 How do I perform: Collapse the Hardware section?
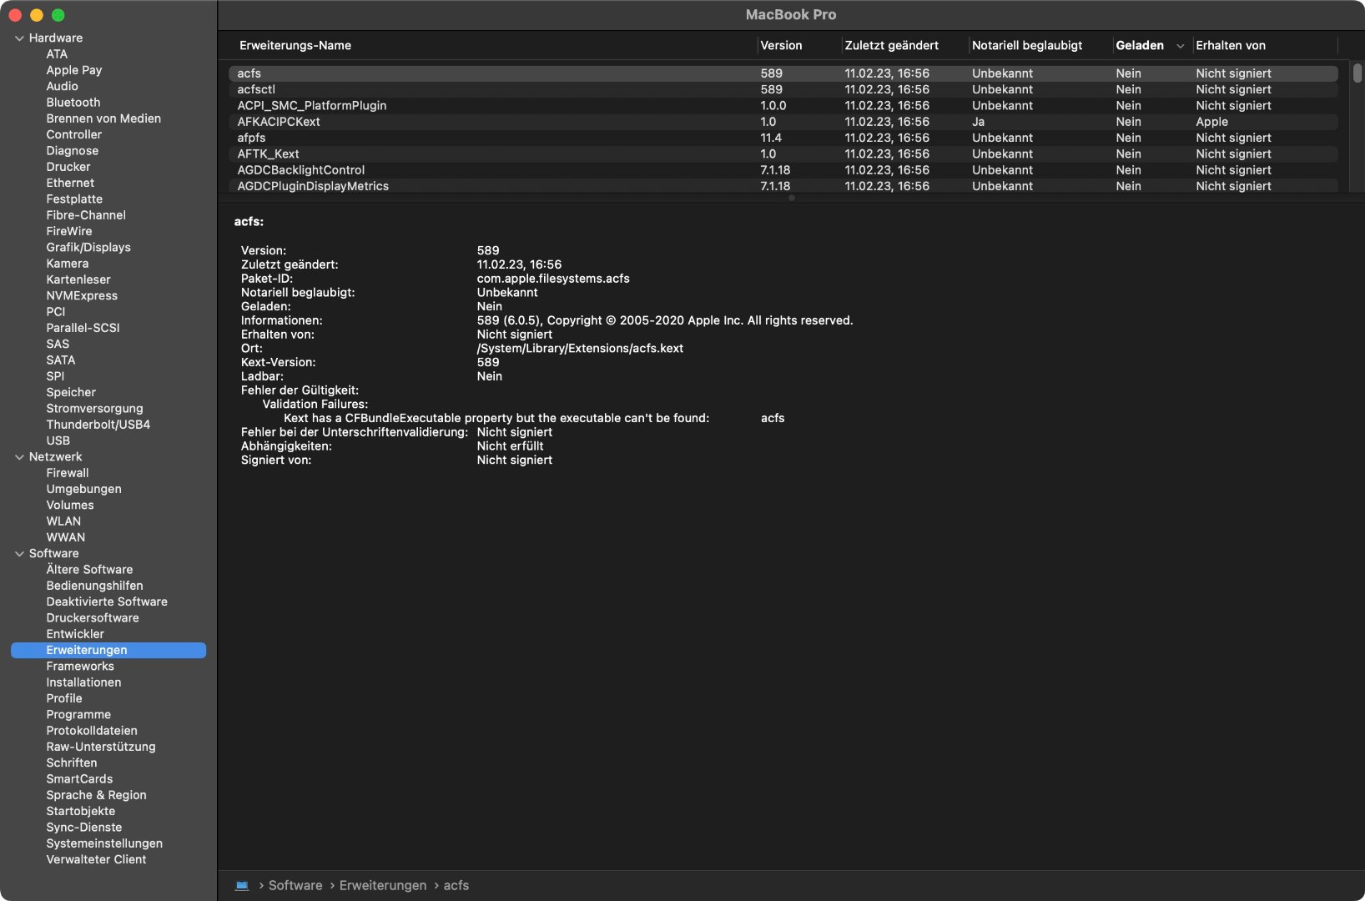pos(19,38)
